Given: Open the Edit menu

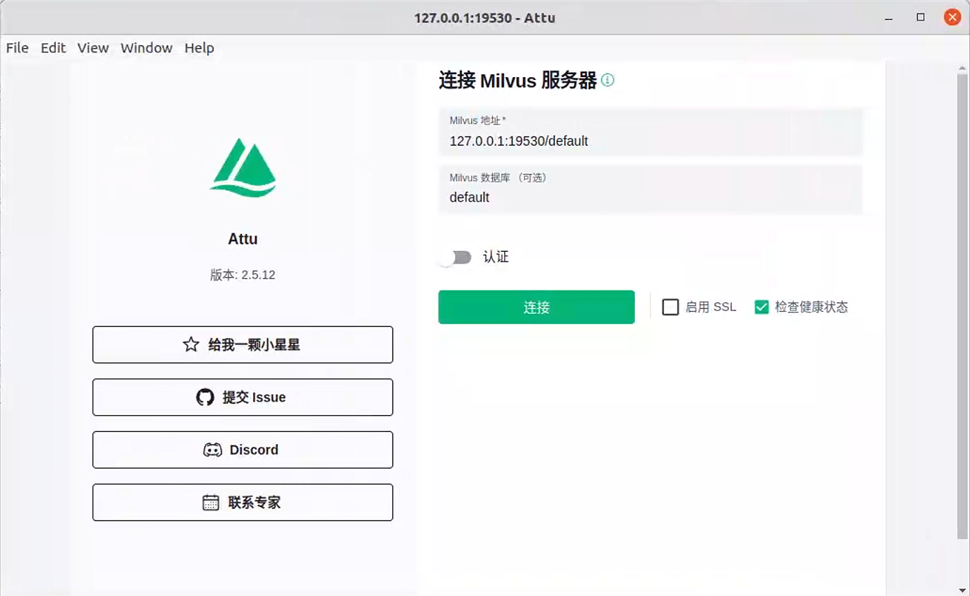Looking at the screenshot, I should tap(53, 48).
